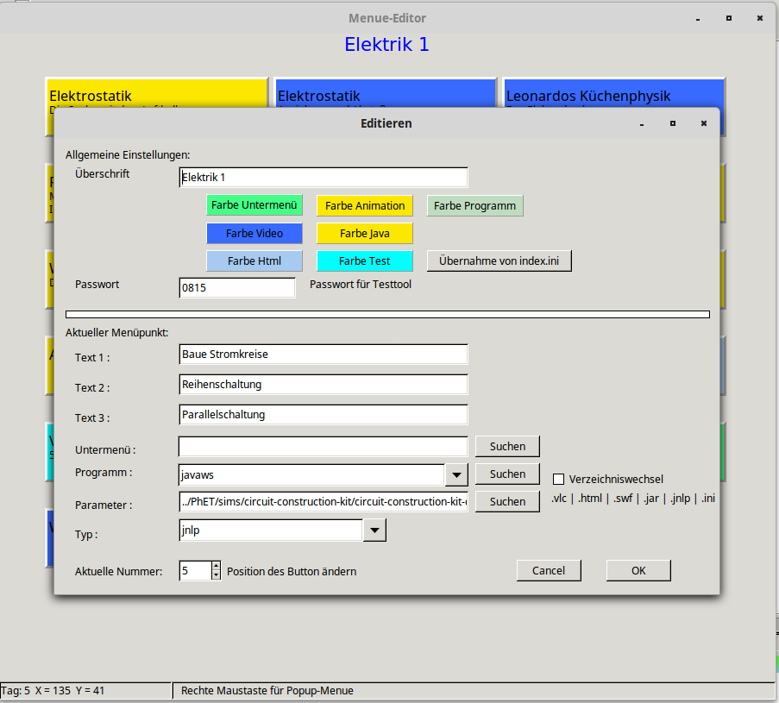The width and height of the screenshot is (779, 703).
Task: Open the Farbe Java color button
Action: (365, 233)
